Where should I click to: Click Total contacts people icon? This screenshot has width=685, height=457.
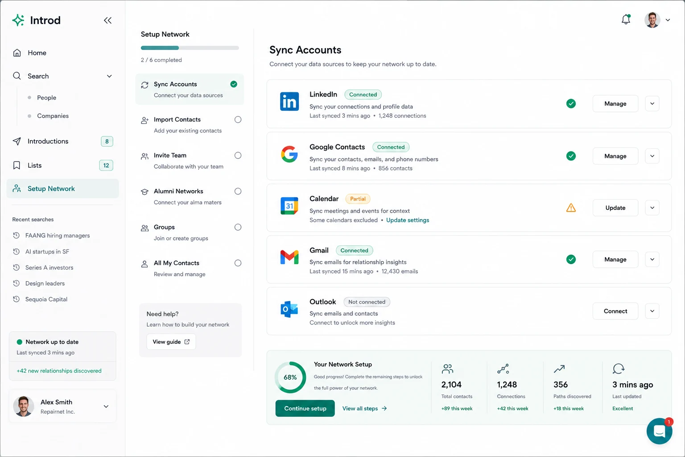pos(447,369)
